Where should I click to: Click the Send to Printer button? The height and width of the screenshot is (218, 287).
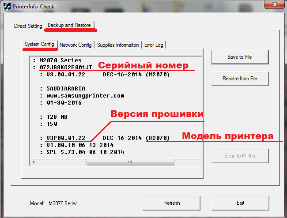point(240,156)
